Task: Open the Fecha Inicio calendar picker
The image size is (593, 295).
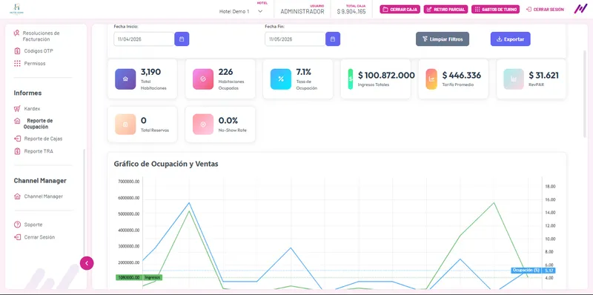Action: coord(182,39)
